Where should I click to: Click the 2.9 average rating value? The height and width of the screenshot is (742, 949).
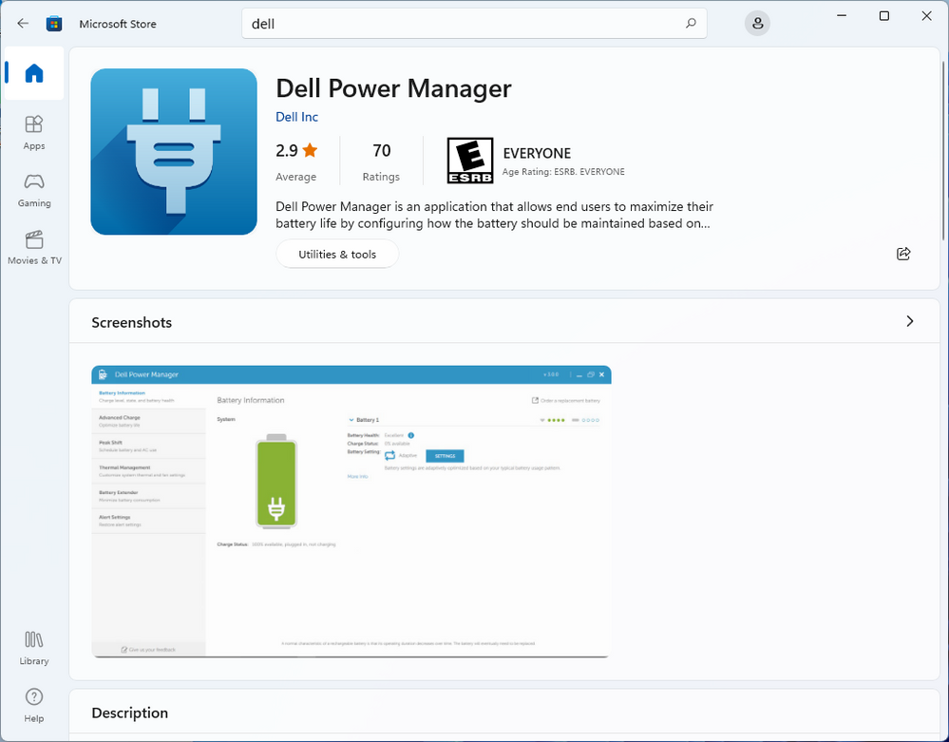[287, 150]
